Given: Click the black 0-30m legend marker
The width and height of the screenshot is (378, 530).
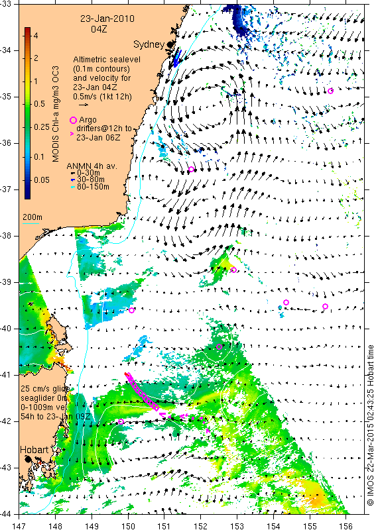Looking at the screenshot, I should 72,173.
